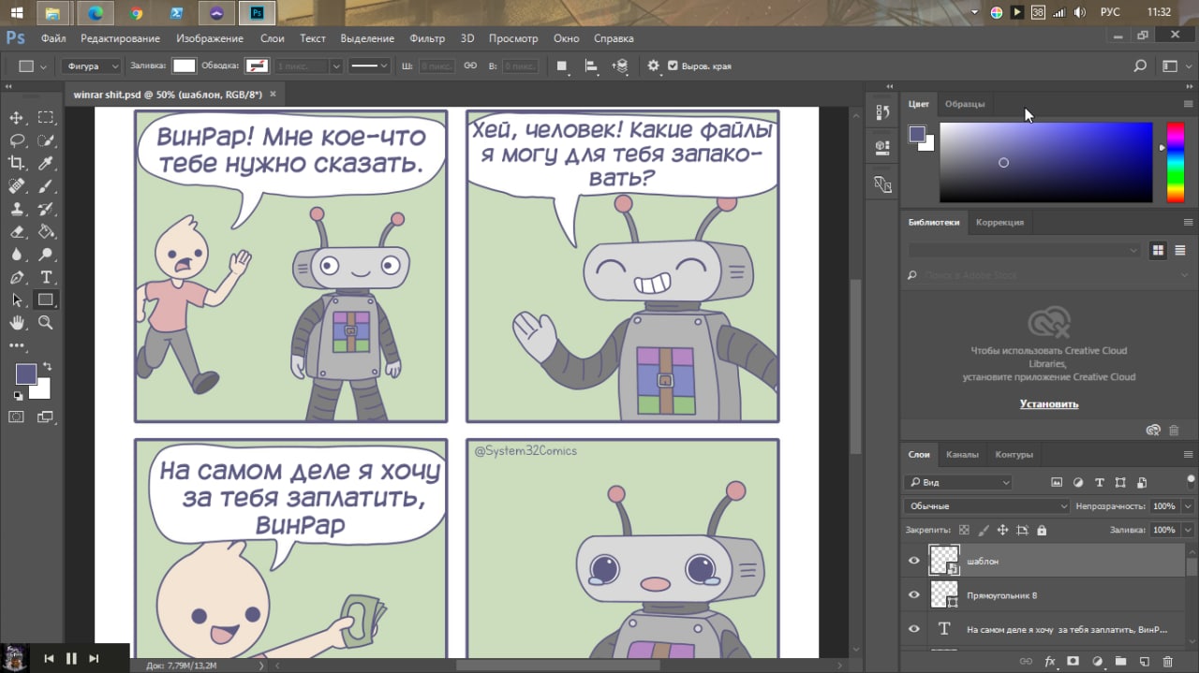Click the Установить link
The height and width of the screenshot is (673, 1199).
(x=1049, y=404)
